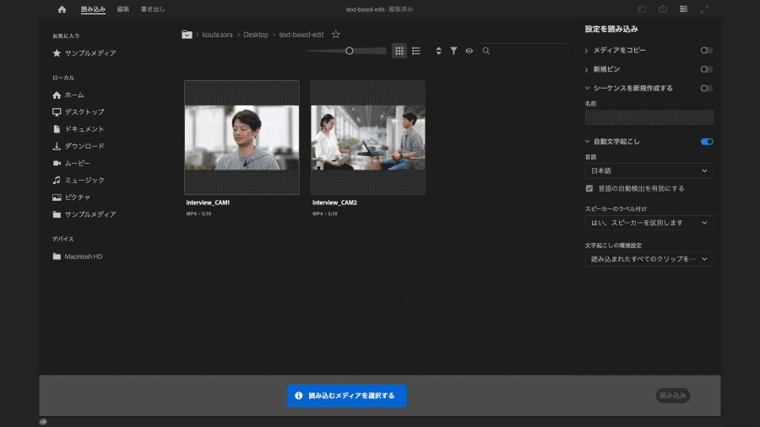Image resolution: width=760 pixels, height=427 pixels.
Task: Click the Creative Cloud status icon
Action: (43, 422)
